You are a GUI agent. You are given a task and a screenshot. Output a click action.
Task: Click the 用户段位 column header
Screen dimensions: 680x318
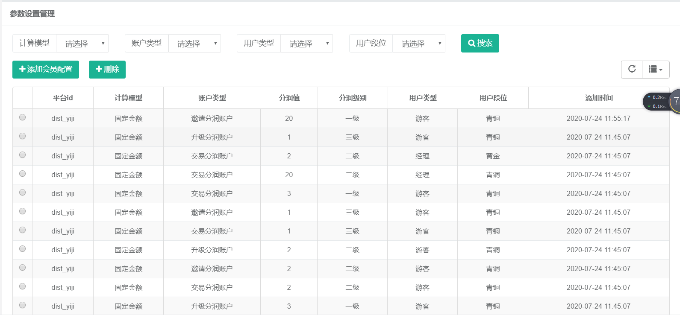tap(493, 98)
